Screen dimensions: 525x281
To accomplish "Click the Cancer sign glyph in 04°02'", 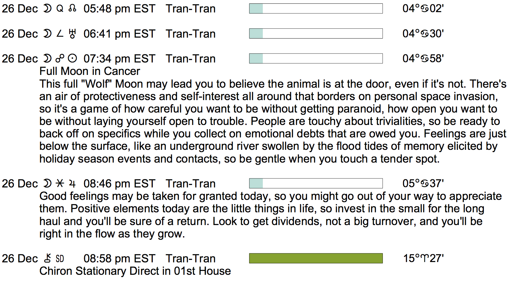I will click(x=425, y=9).
